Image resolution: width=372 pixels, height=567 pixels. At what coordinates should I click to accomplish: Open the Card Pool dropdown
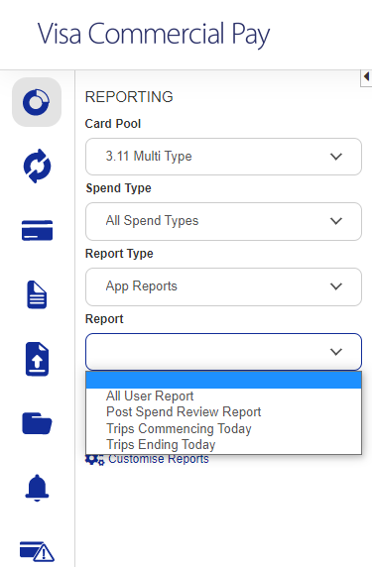click(223, 157)
